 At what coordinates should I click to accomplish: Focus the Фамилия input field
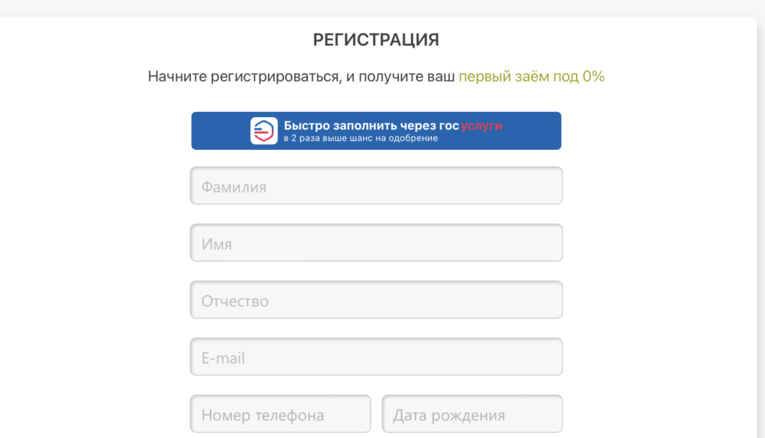pos(376,186)
